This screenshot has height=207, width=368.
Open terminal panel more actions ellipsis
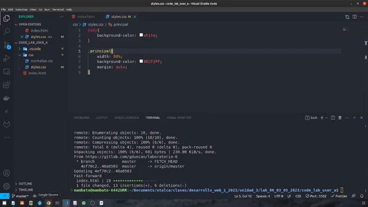pyautogui.click(x=347, y=117)
